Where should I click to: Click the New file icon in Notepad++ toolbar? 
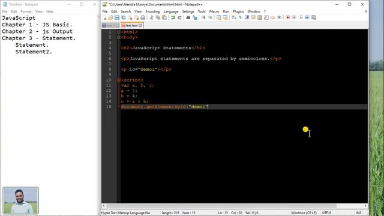104,17
